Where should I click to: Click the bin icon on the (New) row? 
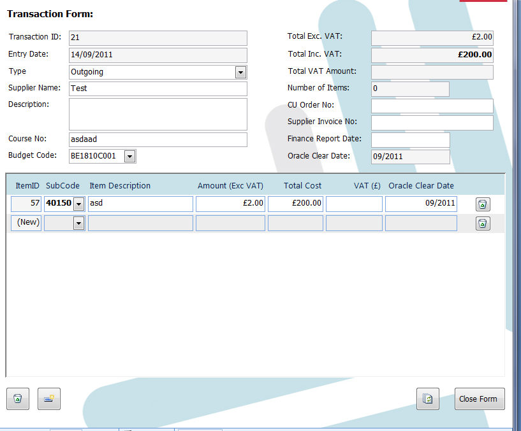[x=483, y=223]
